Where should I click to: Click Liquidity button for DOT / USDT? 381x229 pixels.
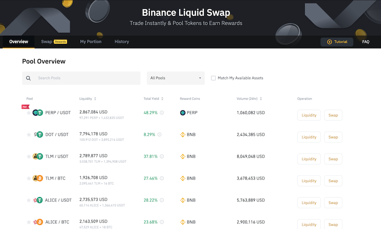(x=309, y=137)
